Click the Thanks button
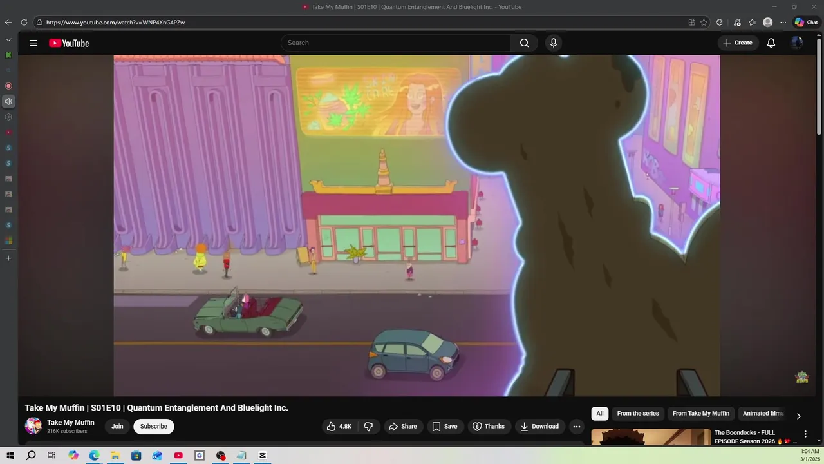The height and width of the screenshot is (464, 824). click(489, 427)
